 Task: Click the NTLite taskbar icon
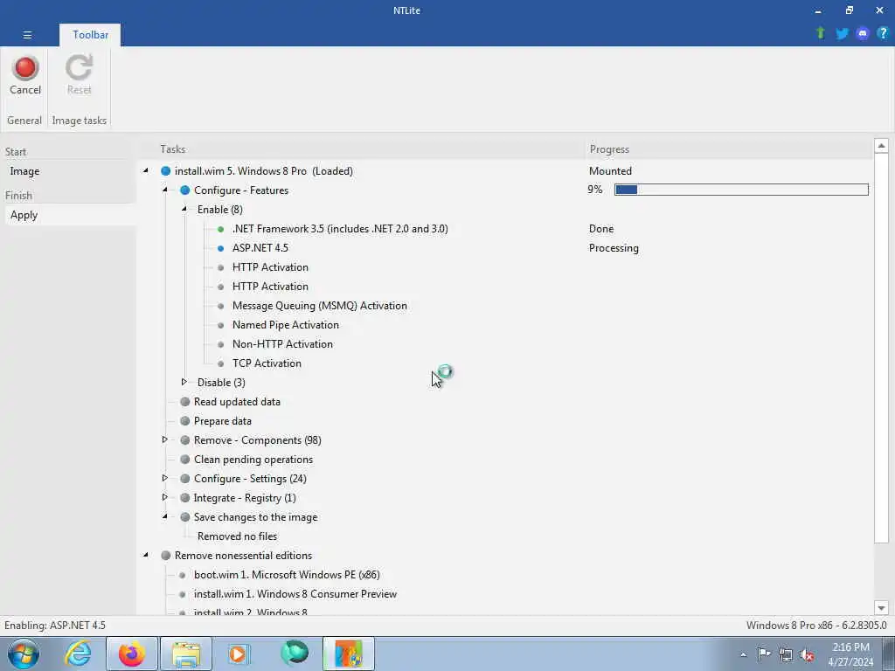pos(349,654)
